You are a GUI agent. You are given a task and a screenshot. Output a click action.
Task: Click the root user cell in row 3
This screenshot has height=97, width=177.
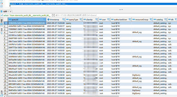click(104, 29)
